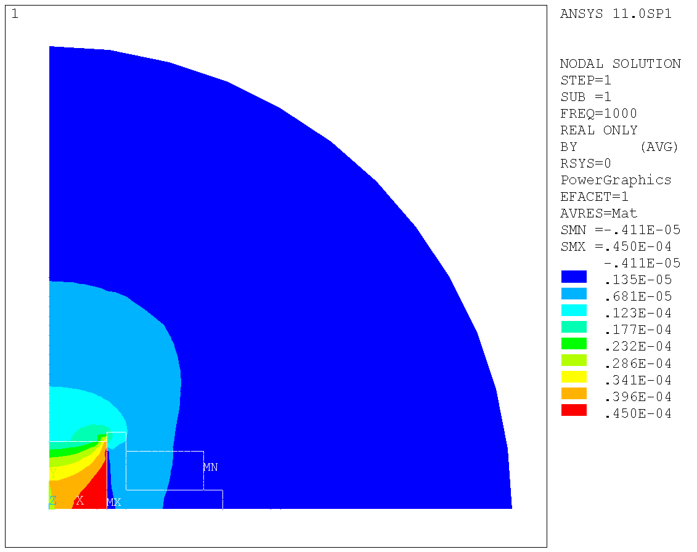697x552 pixels.
Task: Click the Z axis triad label
Action: tap(53, 500)
